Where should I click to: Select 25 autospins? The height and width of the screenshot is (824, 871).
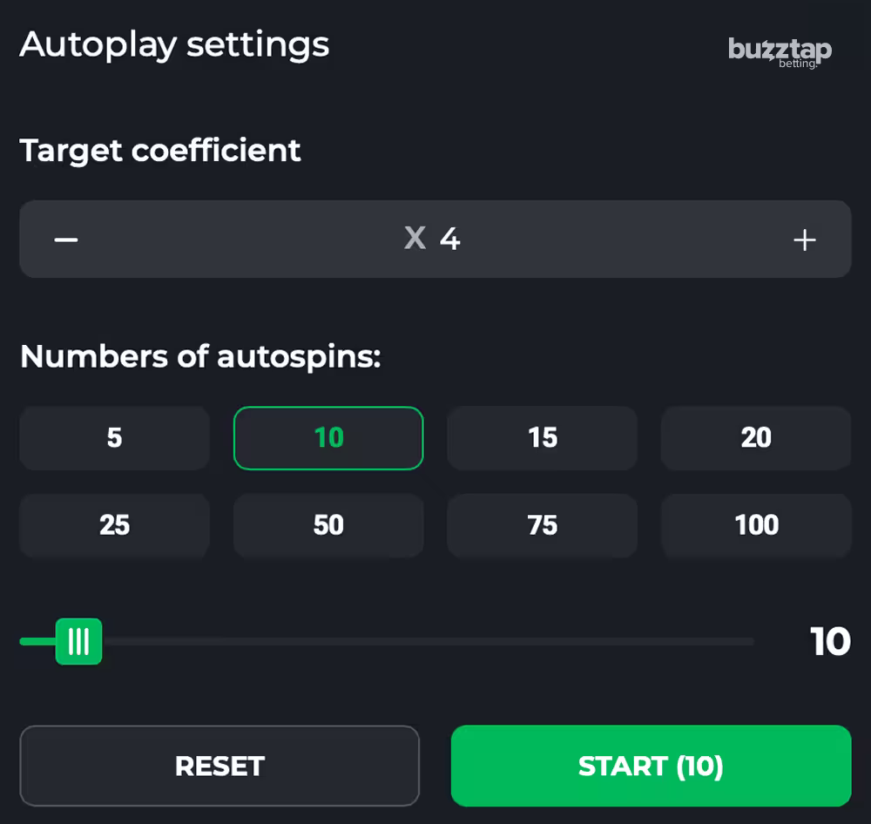click(114, 525)
